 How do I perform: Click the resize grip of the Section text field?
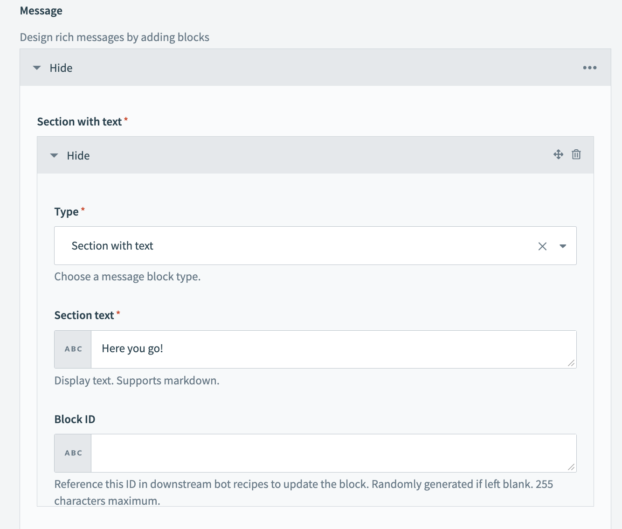point(571,363)
